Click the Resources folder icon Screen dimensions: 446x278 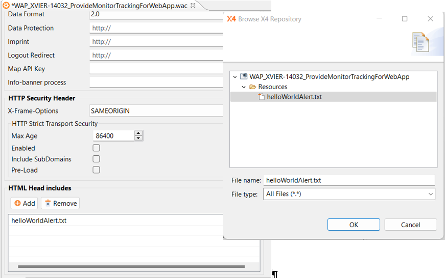[x=252, y=87]
